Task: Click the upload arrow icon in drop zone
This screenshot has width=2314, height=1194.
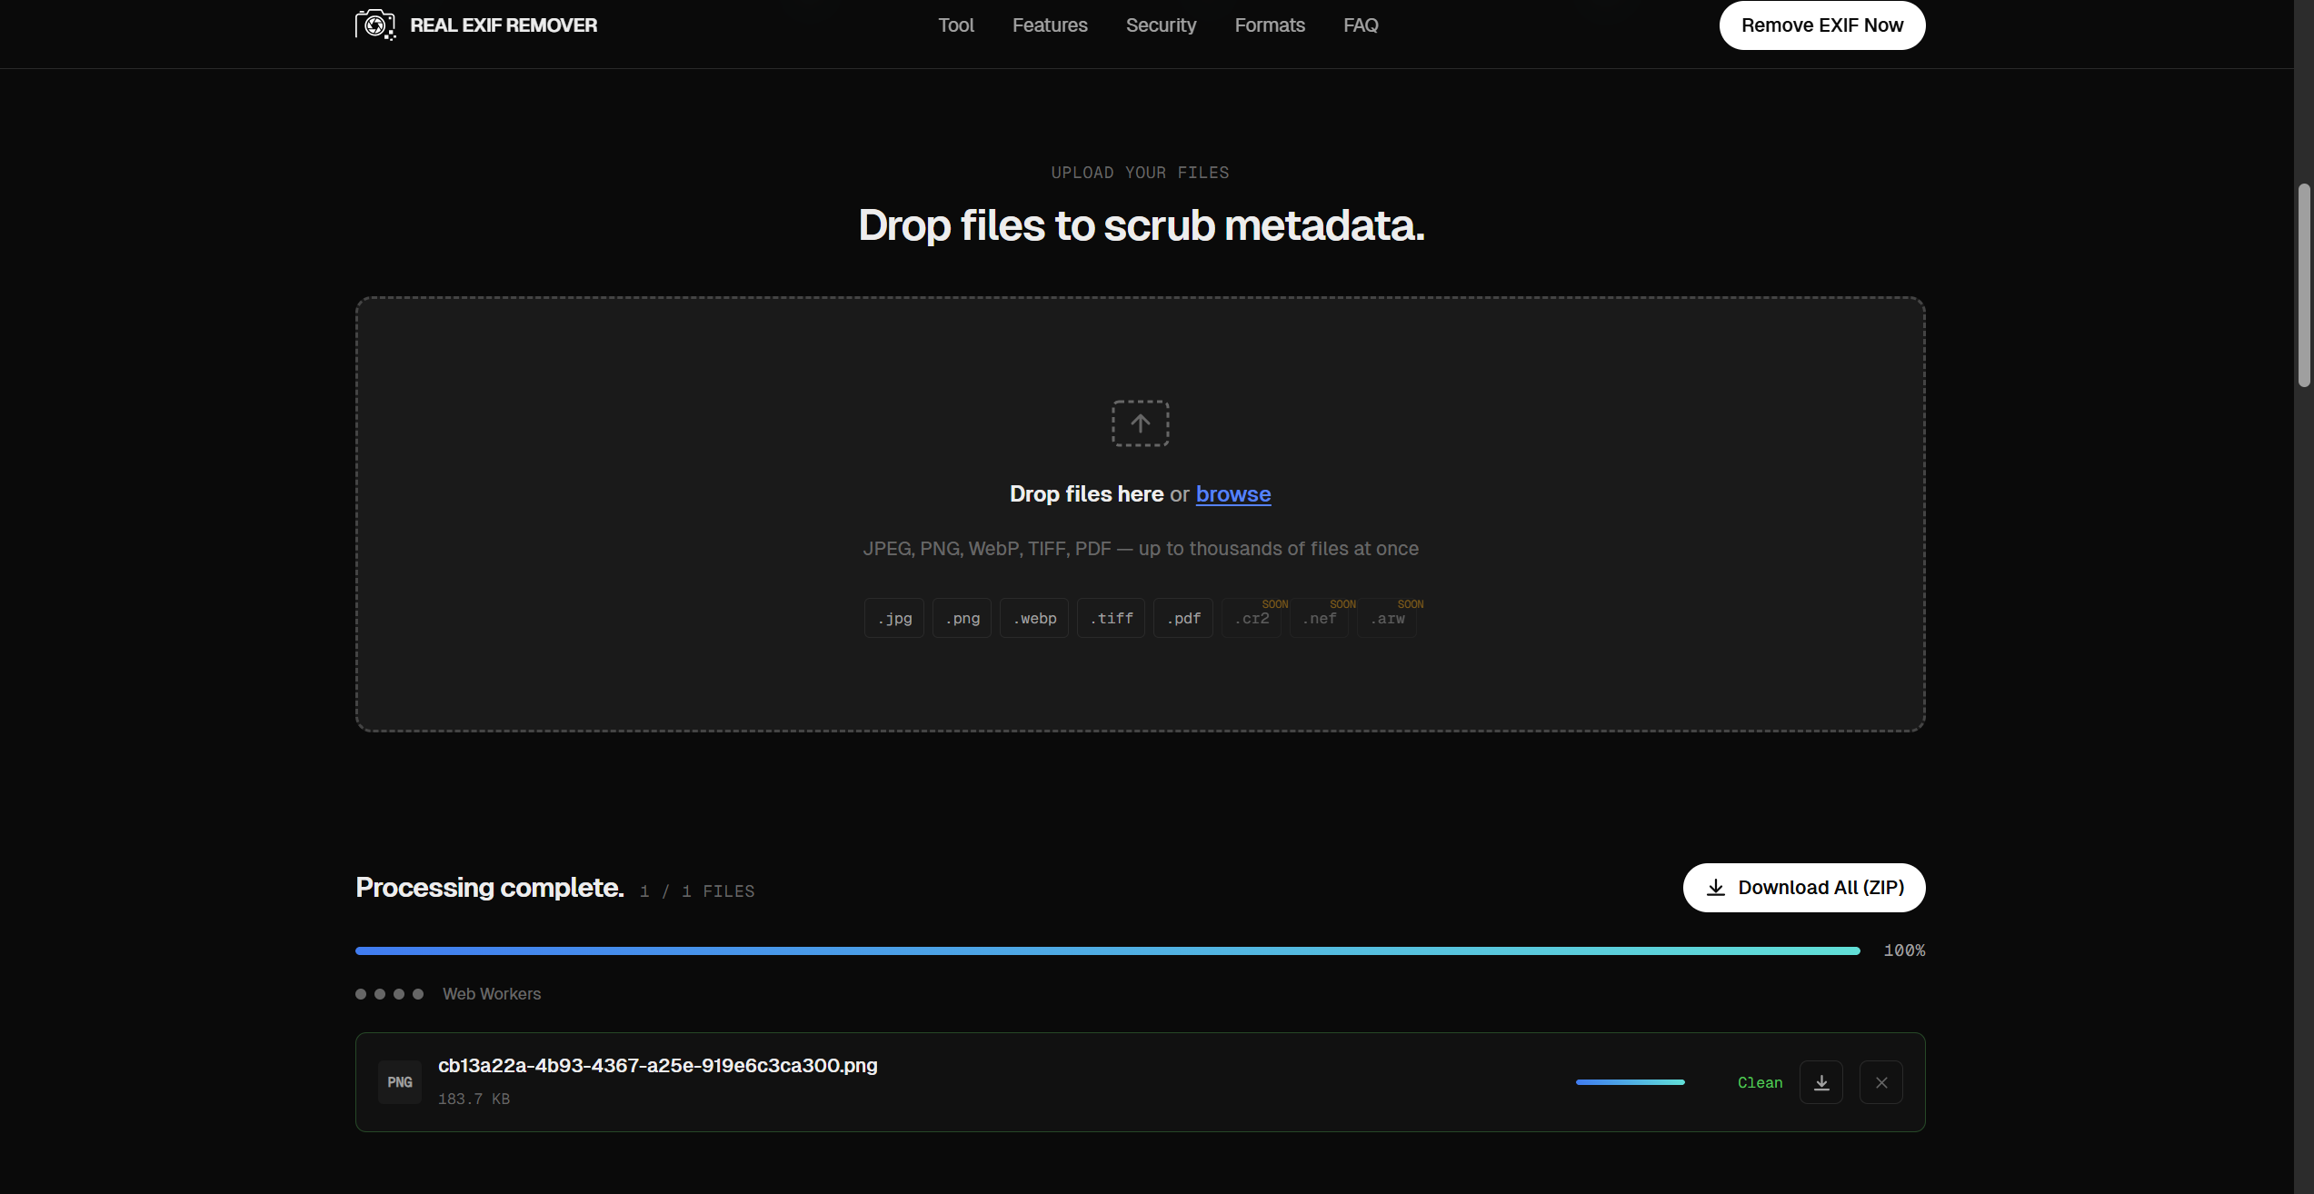Action: pos(1140,423)
